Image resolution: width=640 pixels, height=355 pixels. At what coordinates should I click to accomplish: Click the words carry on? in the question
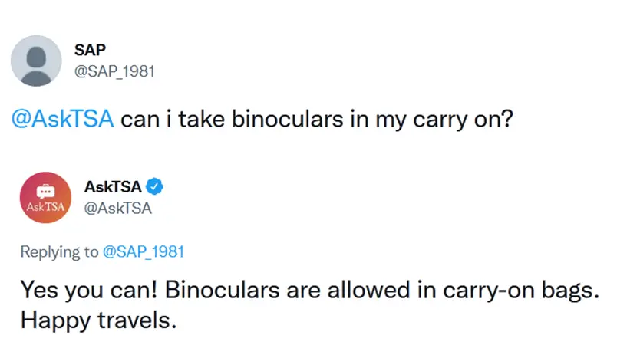[463, 120]
